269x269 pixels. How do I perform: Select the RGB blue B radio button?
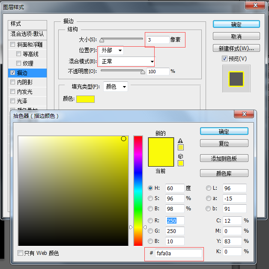pos(150,241)
